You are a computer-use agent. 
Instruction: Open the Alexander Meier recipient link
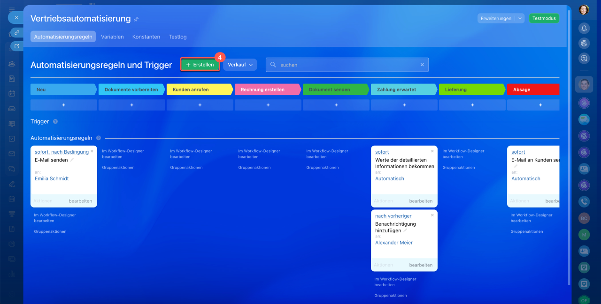[394, 243]
